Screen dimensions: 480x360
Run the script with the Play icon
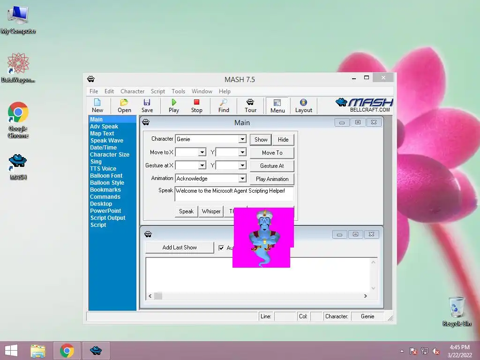click(x=174, y=105)
